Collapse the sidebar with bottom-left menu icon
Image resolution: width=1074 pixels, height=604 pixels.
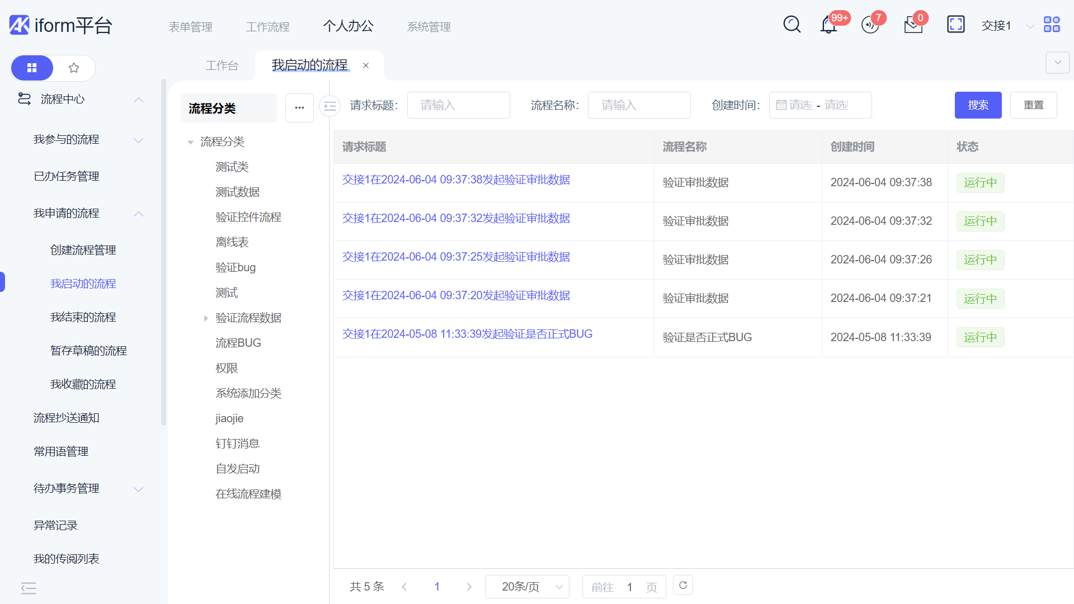(29, 588)
